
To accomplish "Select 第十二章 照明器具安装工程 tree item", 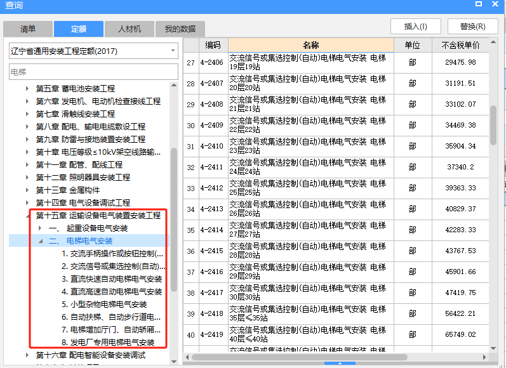I will (x=83, y=178).
